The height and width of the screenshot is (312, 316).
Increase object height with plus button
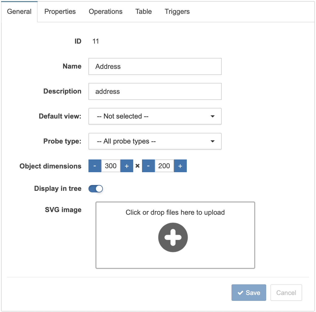180,166
